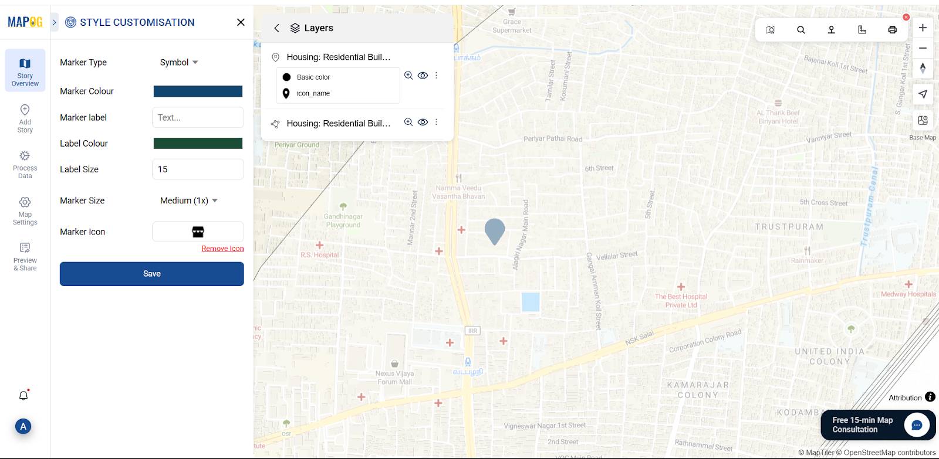The image size is (939, 459).
Task: Zoom in the map with plus button
Action: tap(923, 28)
